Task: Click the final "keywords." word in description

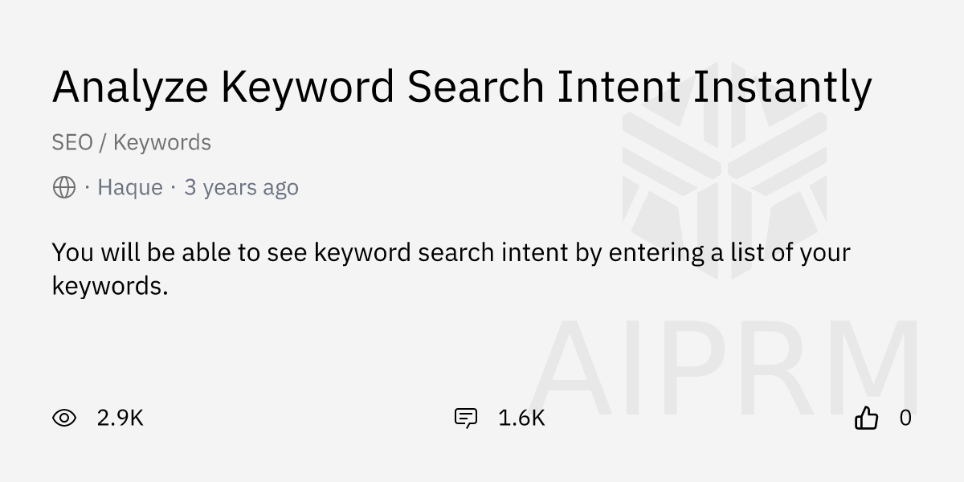Action: point(110,286)
